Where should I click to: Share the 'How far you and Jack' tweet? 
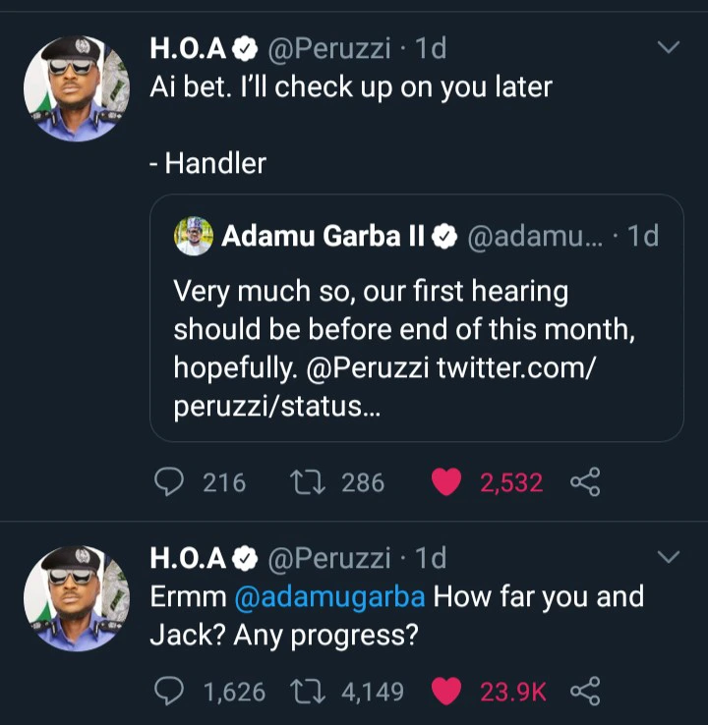pos(585,692)
